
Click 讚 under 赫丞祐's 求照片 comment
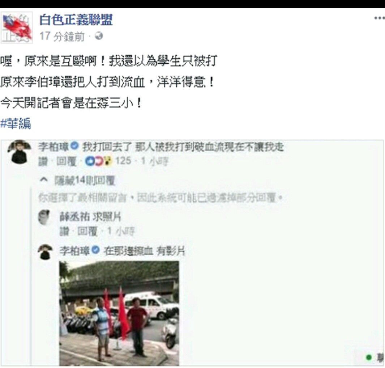coord(64,231)
